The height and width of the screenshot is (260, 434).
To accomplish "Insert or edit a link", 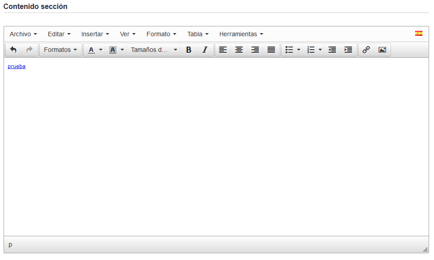I will coord(366,50).
